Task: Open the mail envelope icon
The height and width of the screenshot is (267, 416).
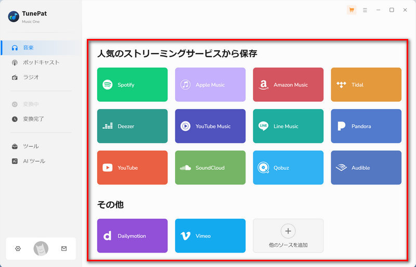Action: [64, 249]
